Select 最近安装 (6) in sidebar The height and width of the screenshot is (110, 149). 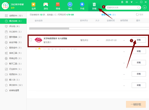click(13, 21)
